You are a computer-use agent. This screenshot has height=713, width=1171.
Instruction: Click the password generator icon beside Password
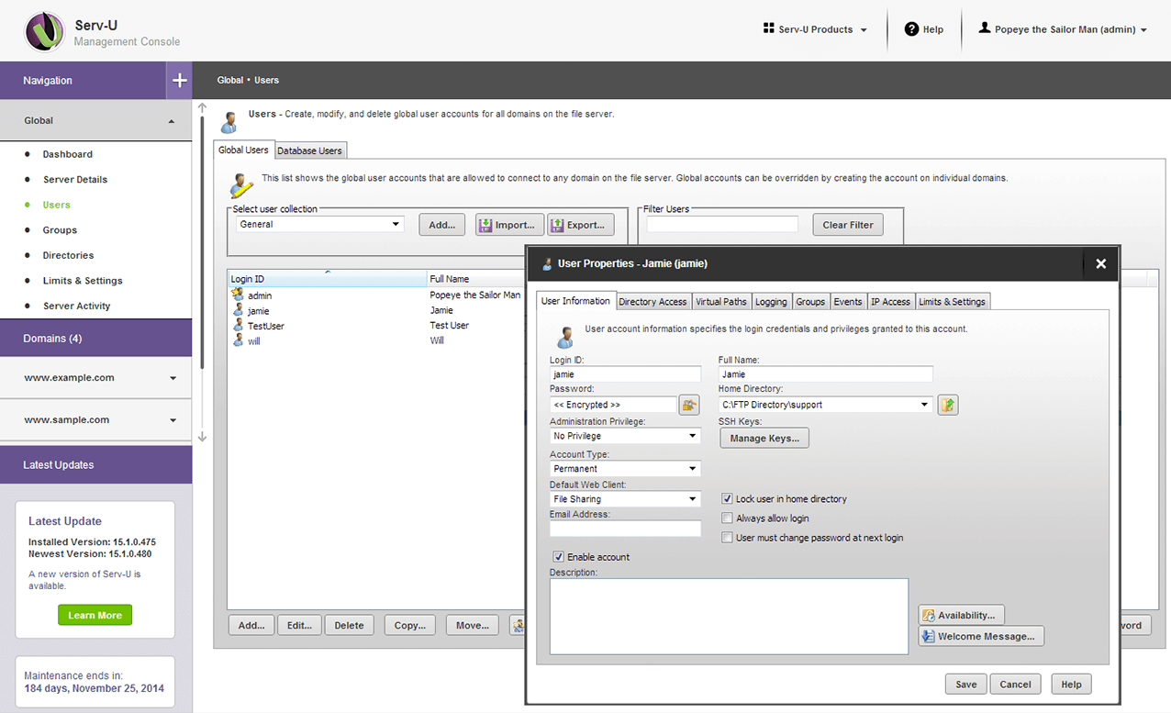tap(689, 405)
